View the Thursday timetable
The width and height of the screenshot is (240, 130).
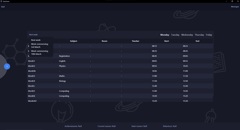coord(199,35)
